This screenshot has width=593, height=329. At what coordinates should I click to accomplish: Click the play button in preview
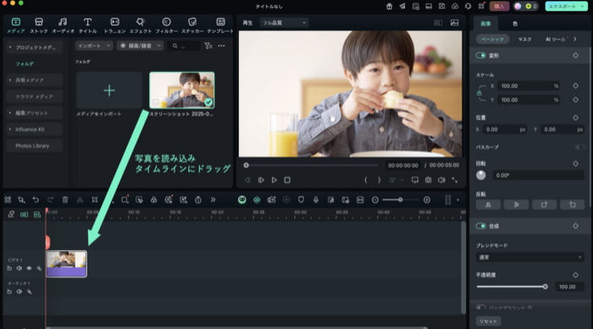tap(274, 181)
